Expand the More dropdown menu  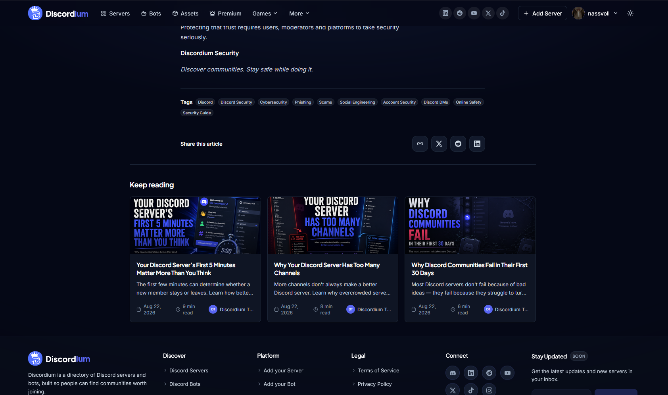[x=299, y=13]
